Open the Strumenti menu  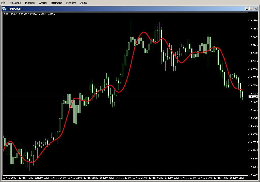[56, 3]
